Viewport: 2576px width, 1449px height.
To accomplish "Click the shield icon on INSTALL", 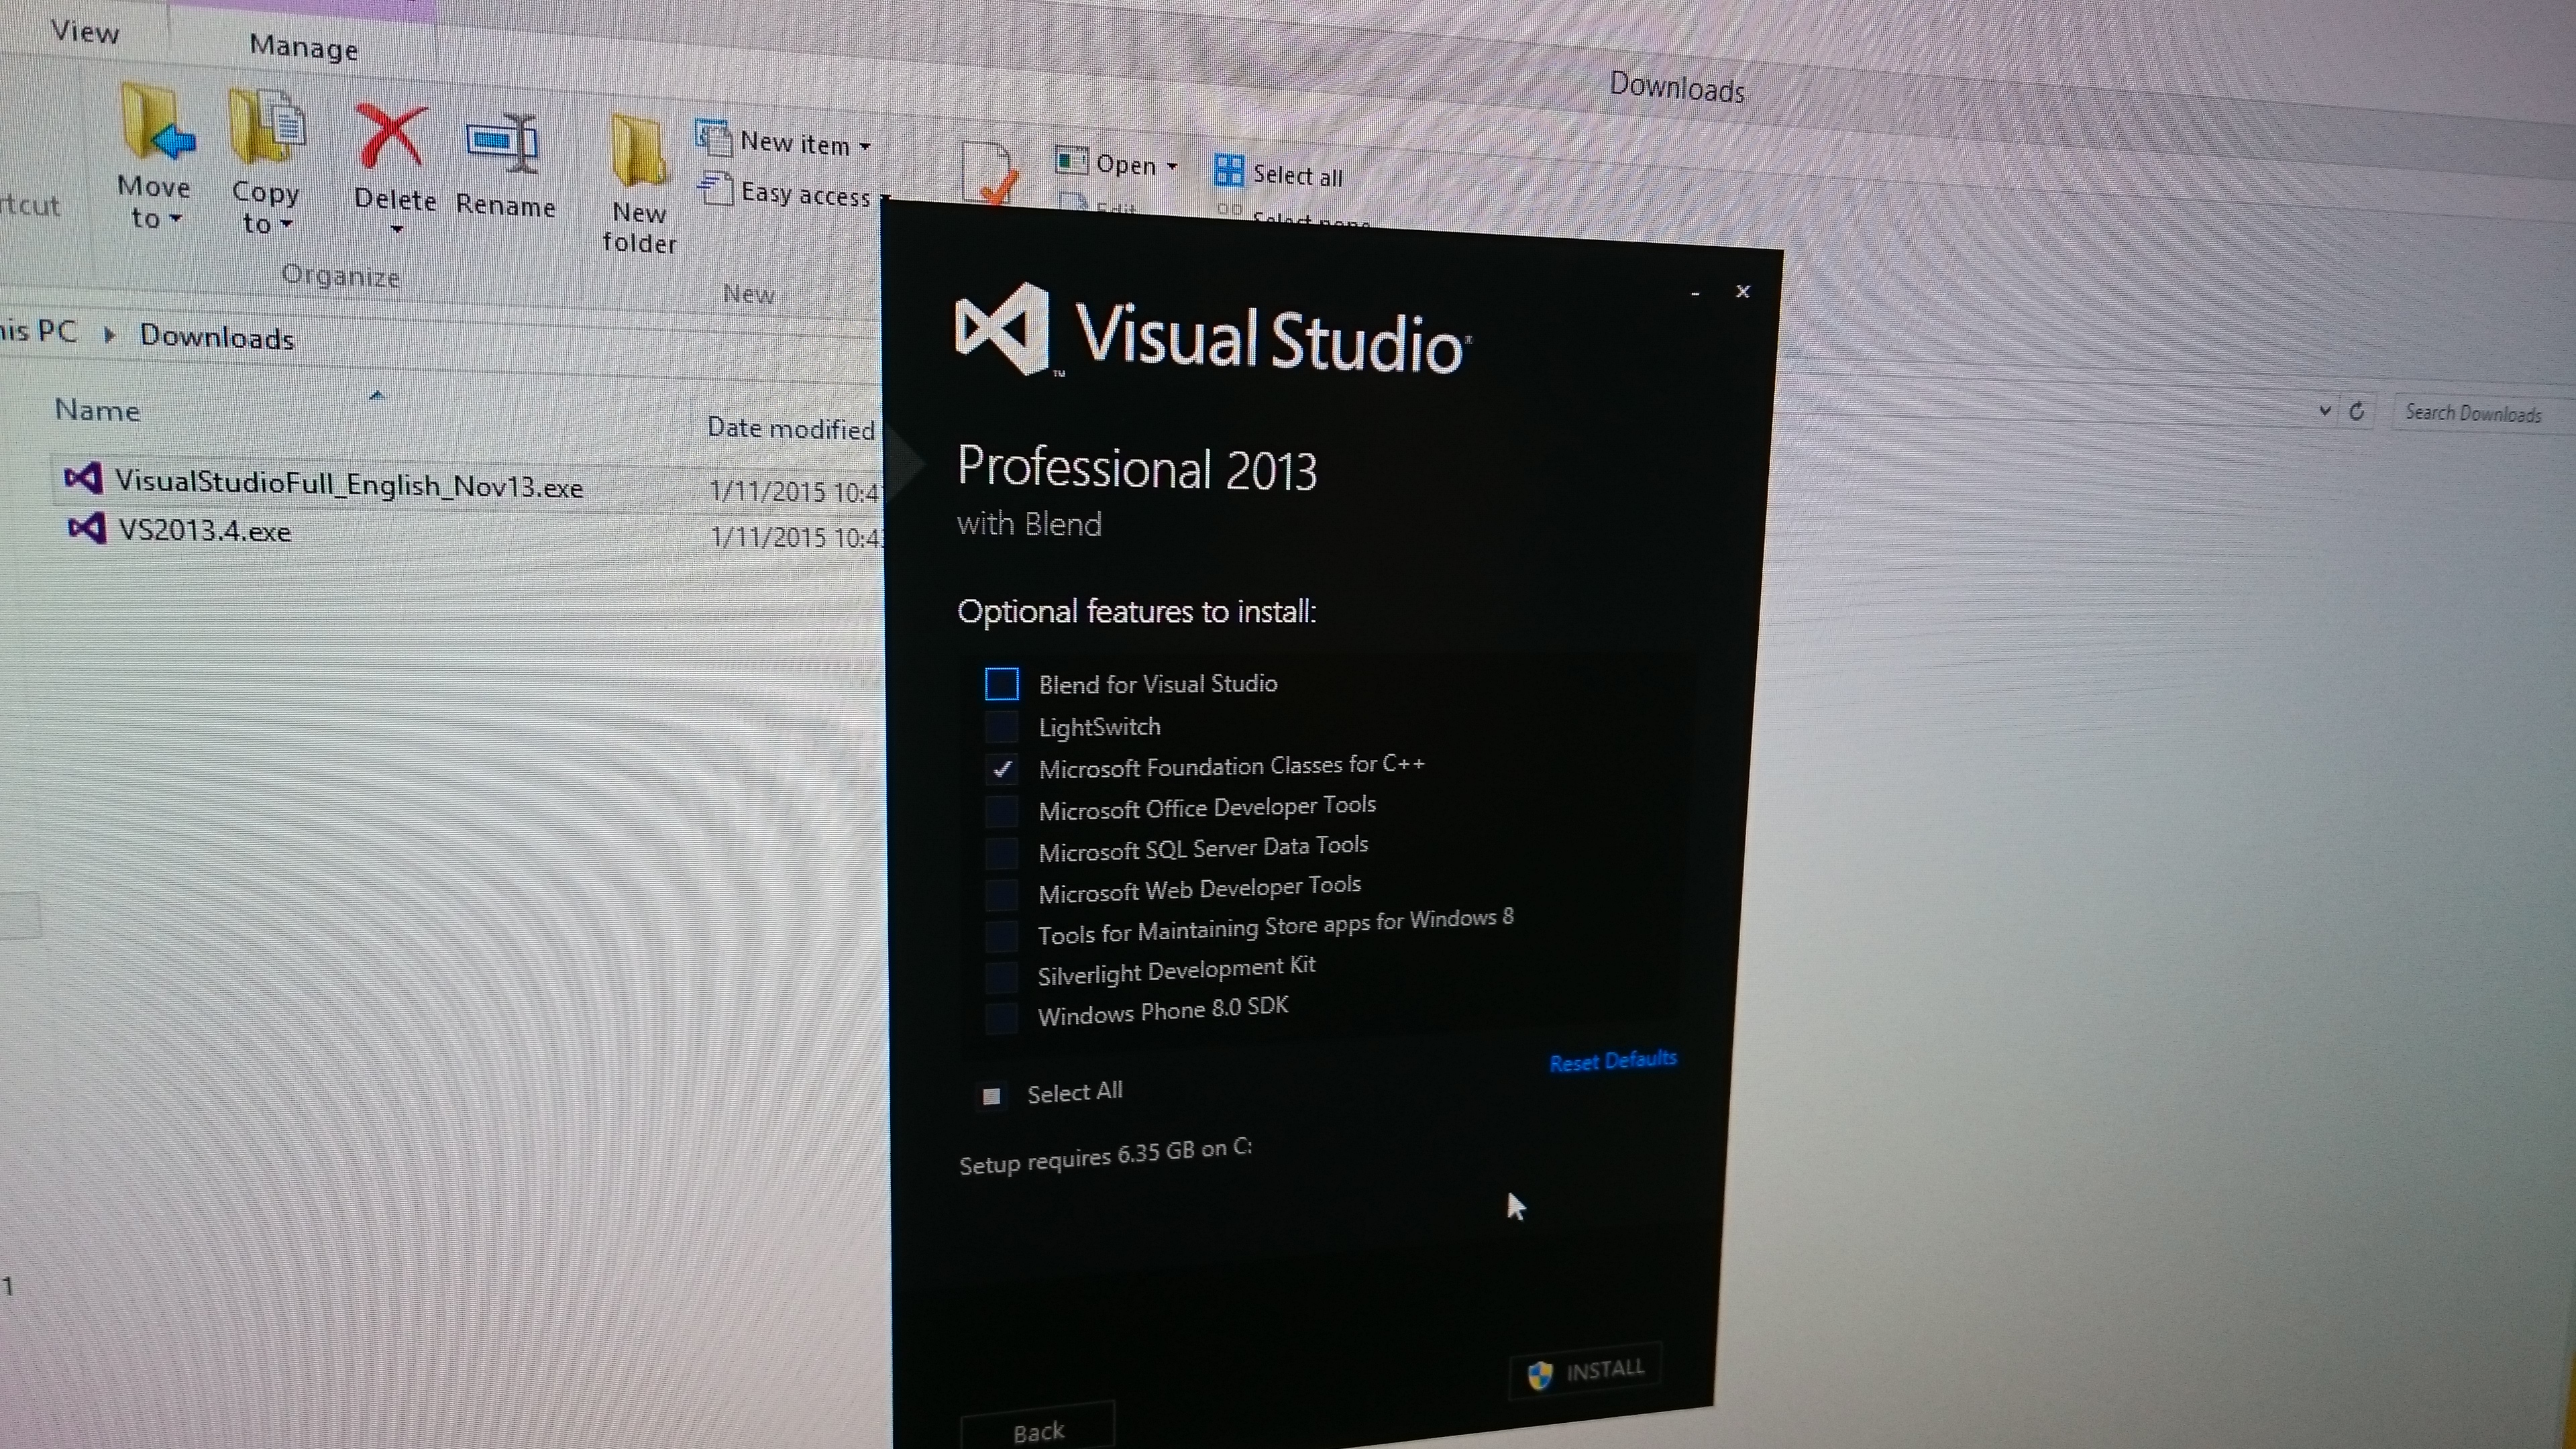I will click(1540, 1376).
